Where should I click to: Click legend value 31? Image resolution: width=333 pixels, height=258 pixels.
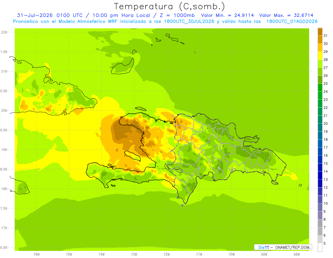[326, 36]
